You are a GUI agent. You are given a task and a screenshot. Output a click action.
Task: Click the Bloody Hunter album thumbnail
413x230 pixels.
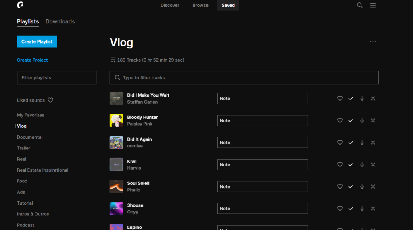[116, 120]
